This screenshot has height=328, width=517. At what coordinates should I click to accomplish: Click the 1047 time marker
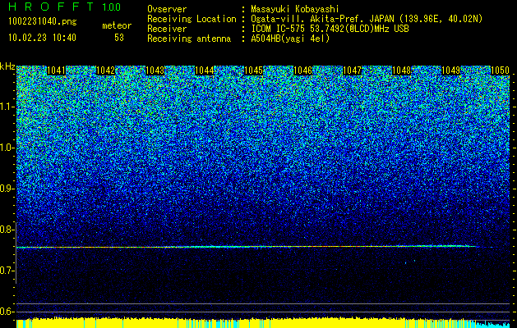[352, 71]
